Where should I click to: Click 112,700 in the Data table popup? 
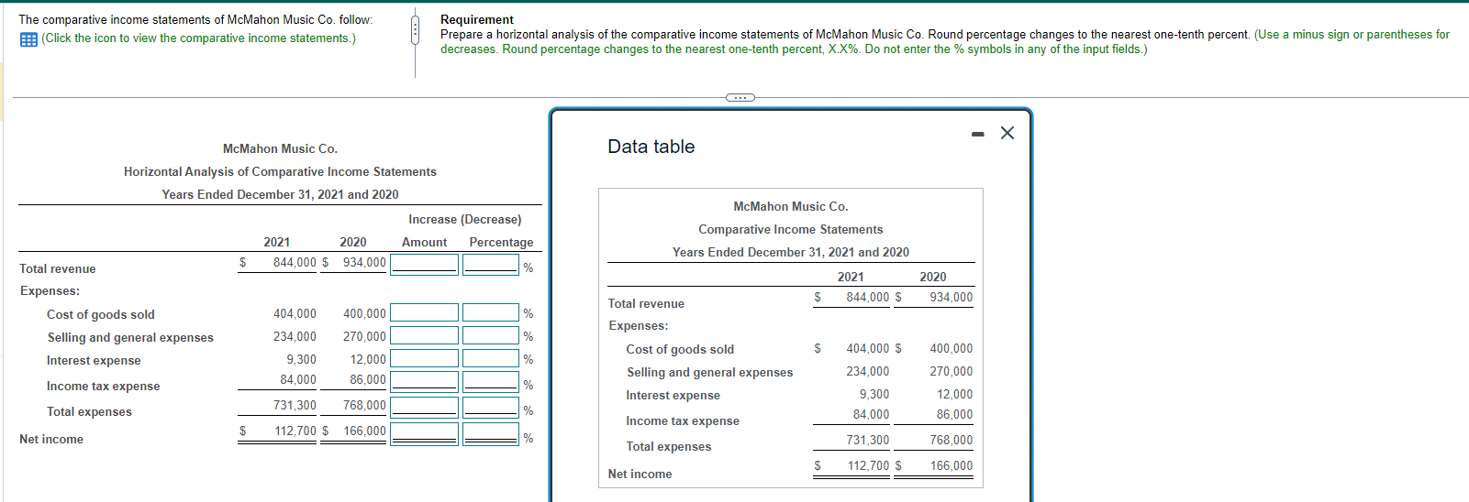pos(868,465)
